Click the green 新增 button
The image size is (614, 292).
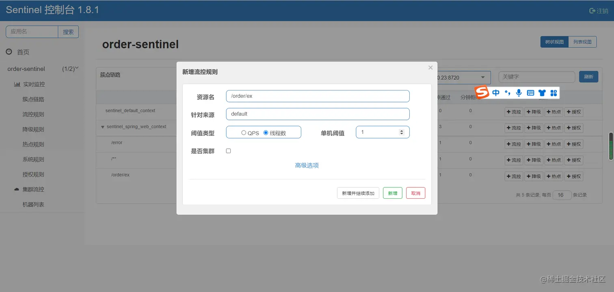(393, 193)
